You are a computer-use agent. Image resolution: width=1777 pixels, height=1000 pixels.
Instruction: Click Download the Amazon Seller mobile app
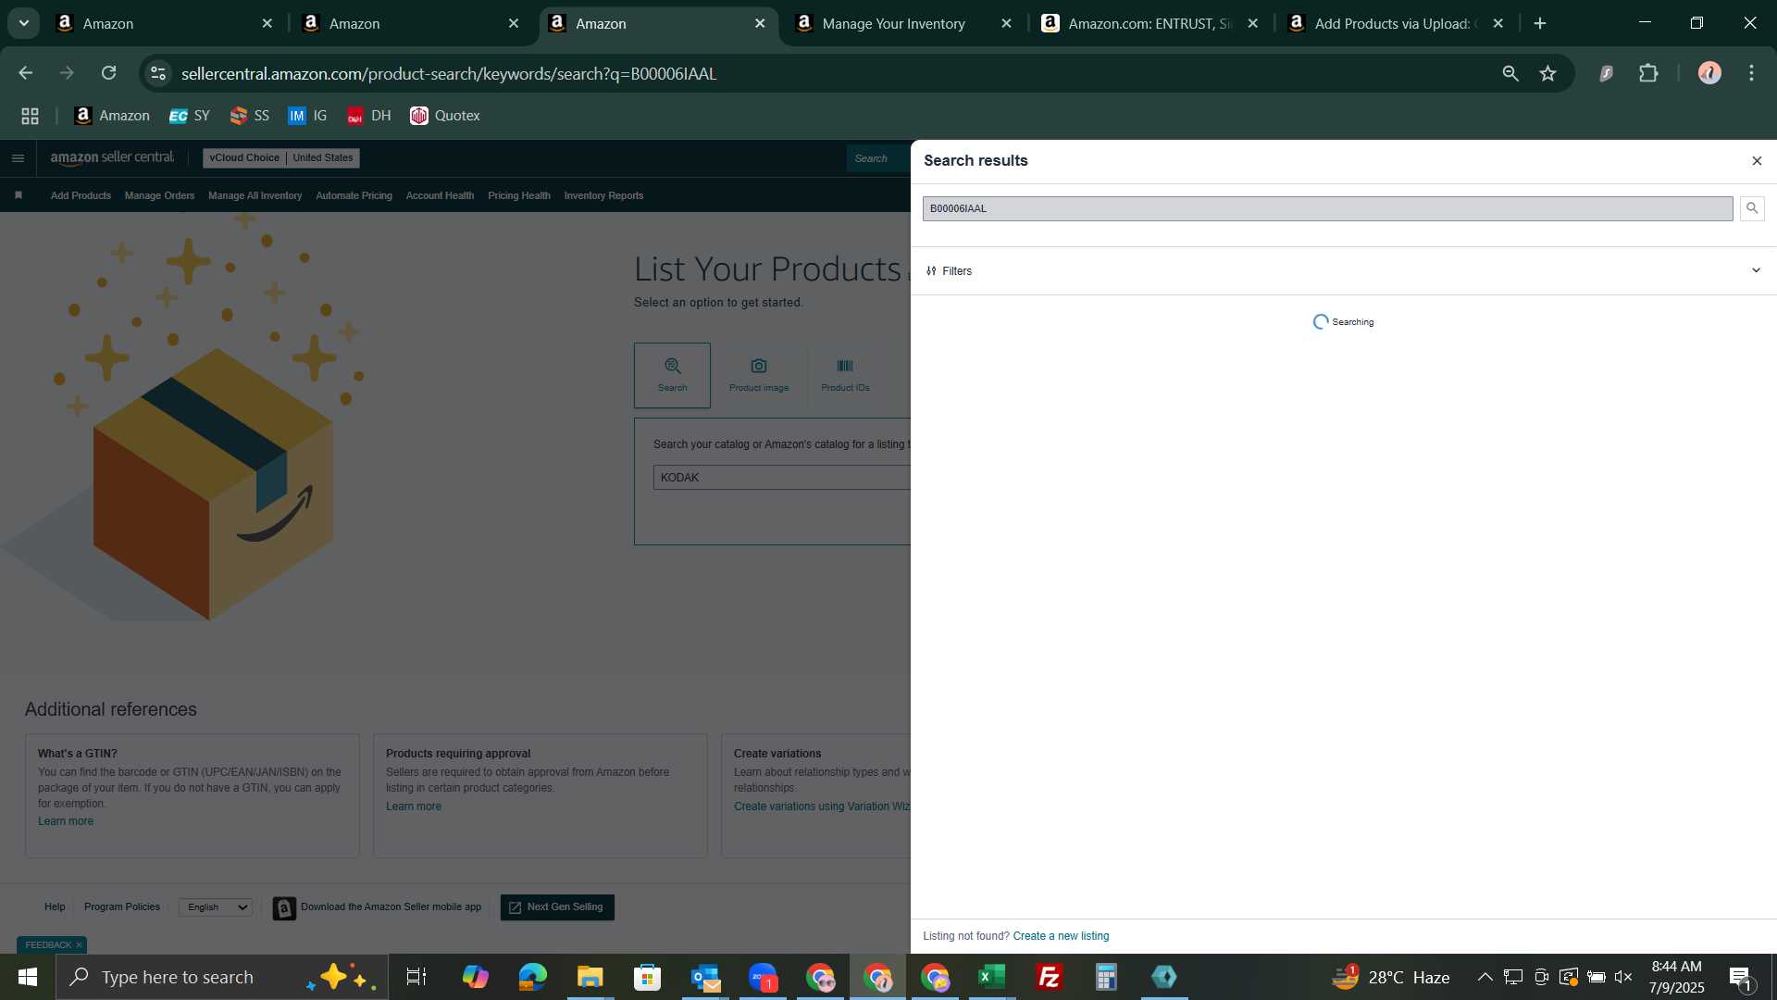coord(378,908)
